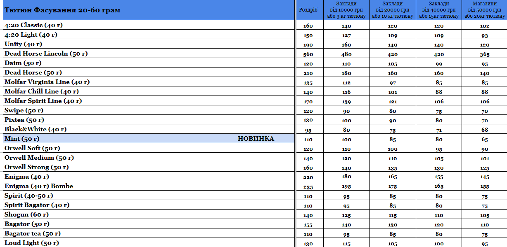Select the retail price 235 for Enigma Bombe
Screen dimensions: 507x247
(308, 186)
